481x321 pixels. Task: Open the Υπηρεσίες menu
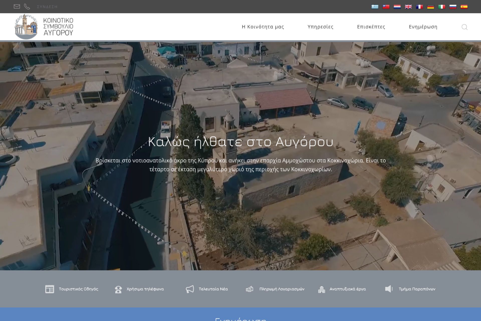pos(320,27)
